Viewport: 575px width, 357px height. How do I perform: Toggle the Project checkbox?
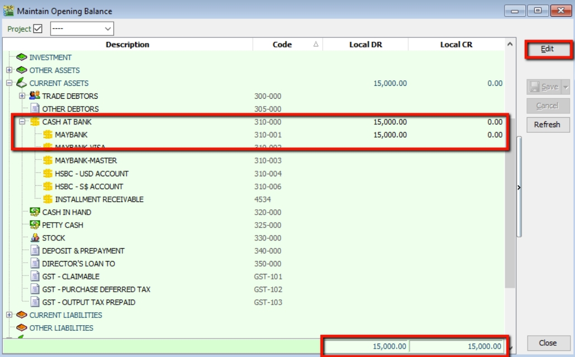coord(38,28)
